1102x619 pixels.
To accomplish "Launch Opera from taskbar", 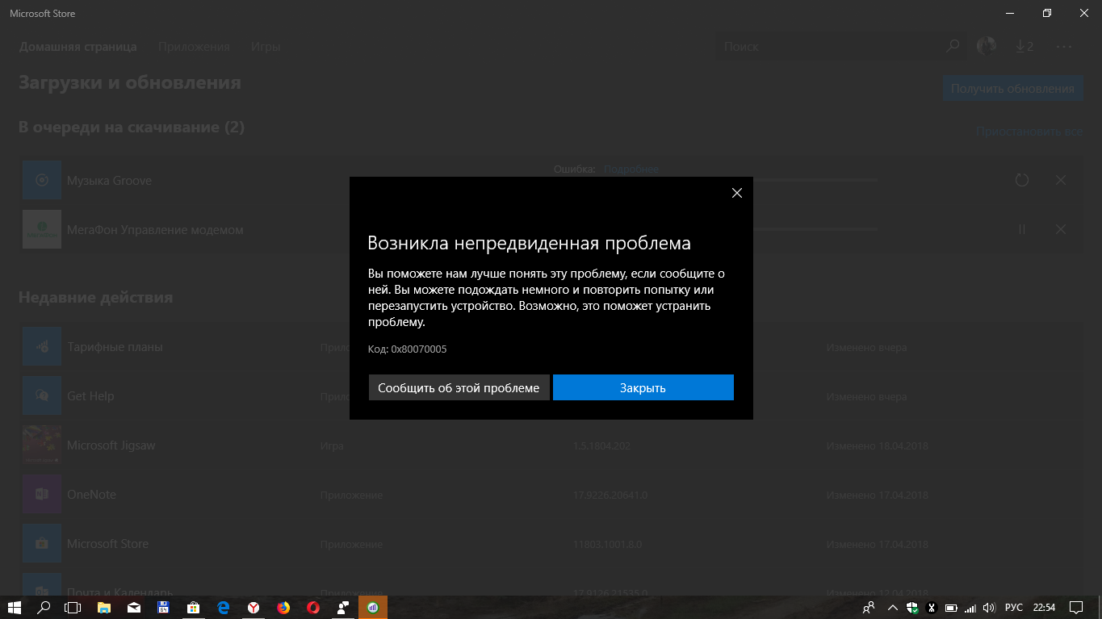I will coord(313,607).
